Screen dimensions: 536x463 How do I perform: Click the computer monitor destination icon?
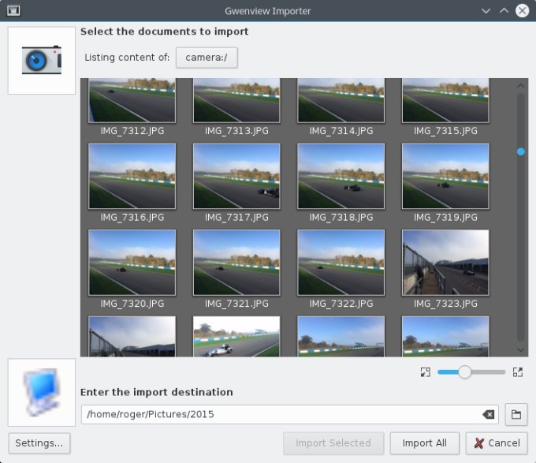[x=42, y=393]
